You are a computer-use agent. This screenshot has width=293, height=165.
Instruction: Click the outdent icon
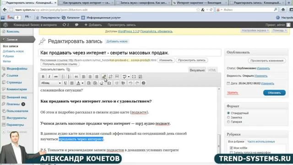tap(117, 83)
